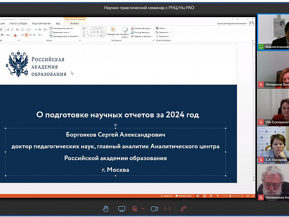Start slide show from status bar
Image resolution: width=289 pixels, height=217 pixels.
click(218, 196)
